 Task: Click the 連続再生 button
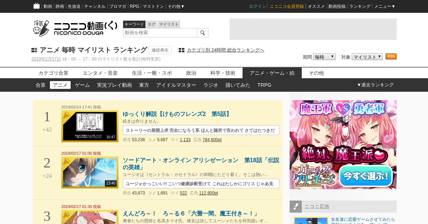pyautogui.click(x=160, y=50)
